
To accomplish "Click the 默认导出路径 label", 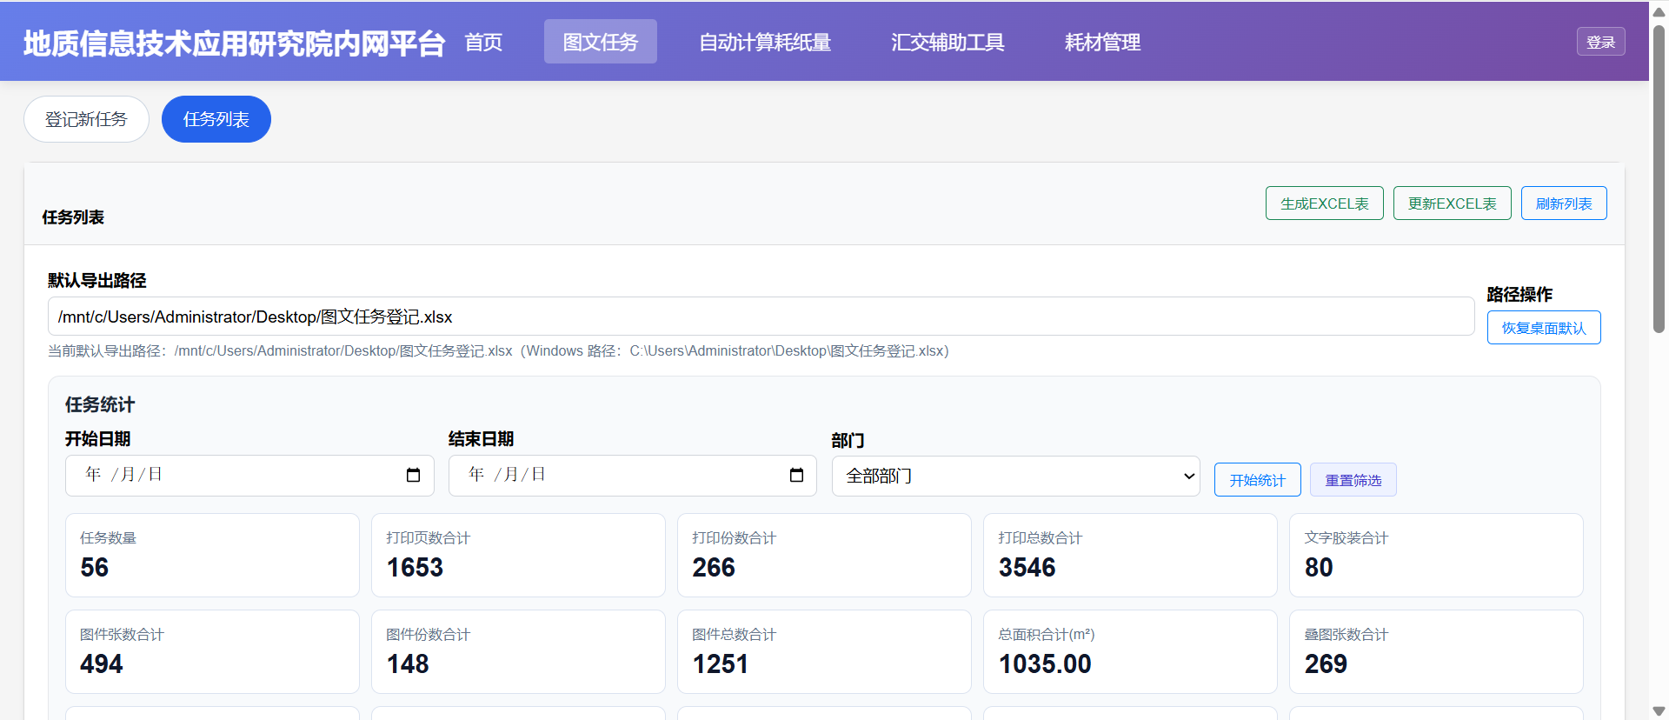I will [97, 280].
